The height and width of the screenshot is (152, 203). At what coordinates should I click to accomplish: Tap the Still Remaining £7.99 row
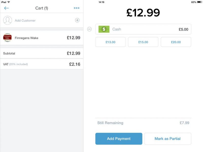[x=143, y=123]
